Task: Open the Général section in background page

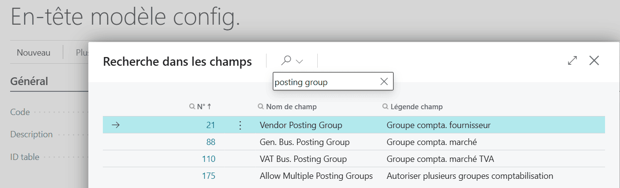Action: (x=29, y=81)
